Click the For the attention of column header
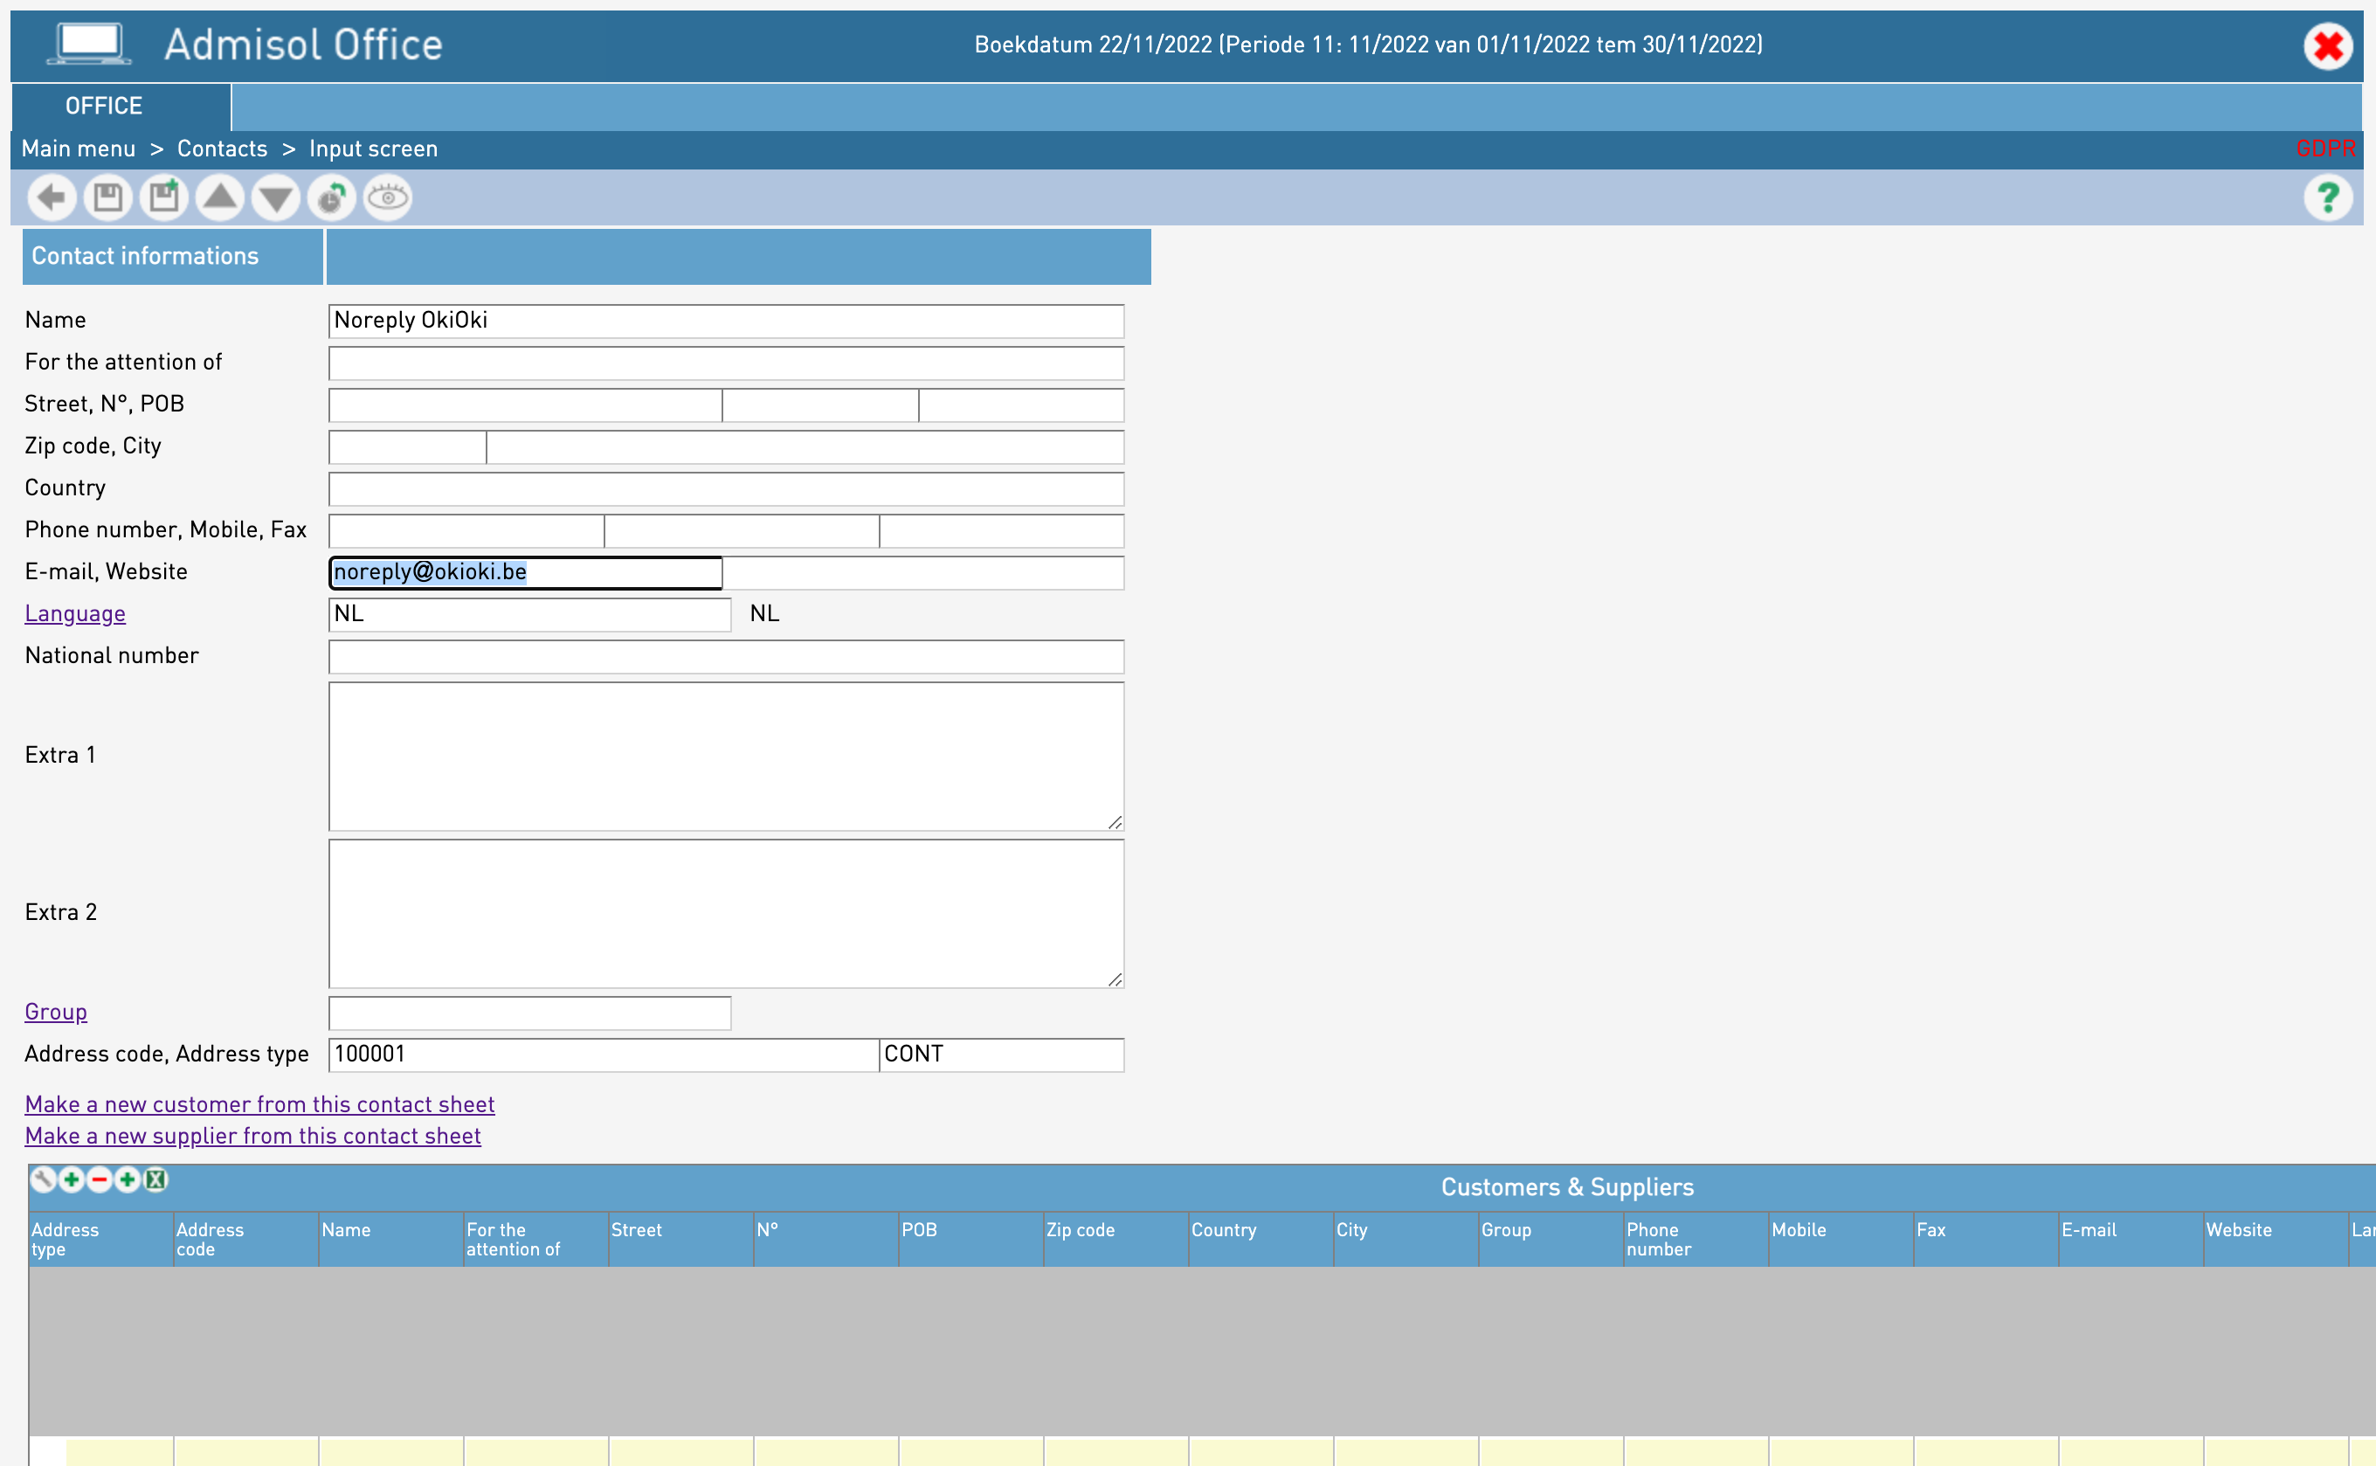The image size is (2376, 1466). (x=536, y=1240)
